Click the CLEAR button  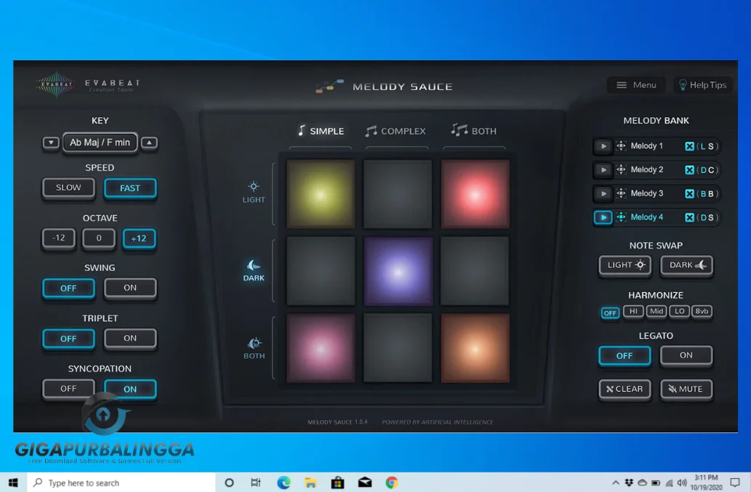625,389
